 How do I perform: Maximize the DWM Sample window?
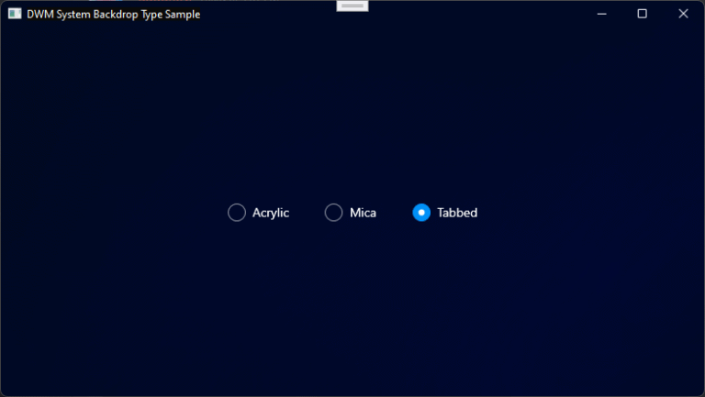click(642, 14)
